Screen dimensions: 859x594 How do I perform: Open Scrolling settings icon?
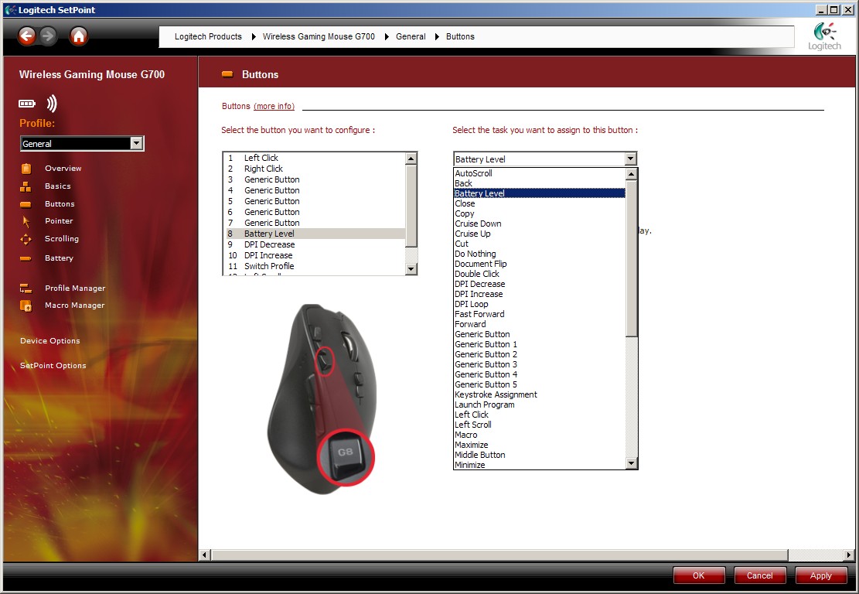click(x=26, y=239)
